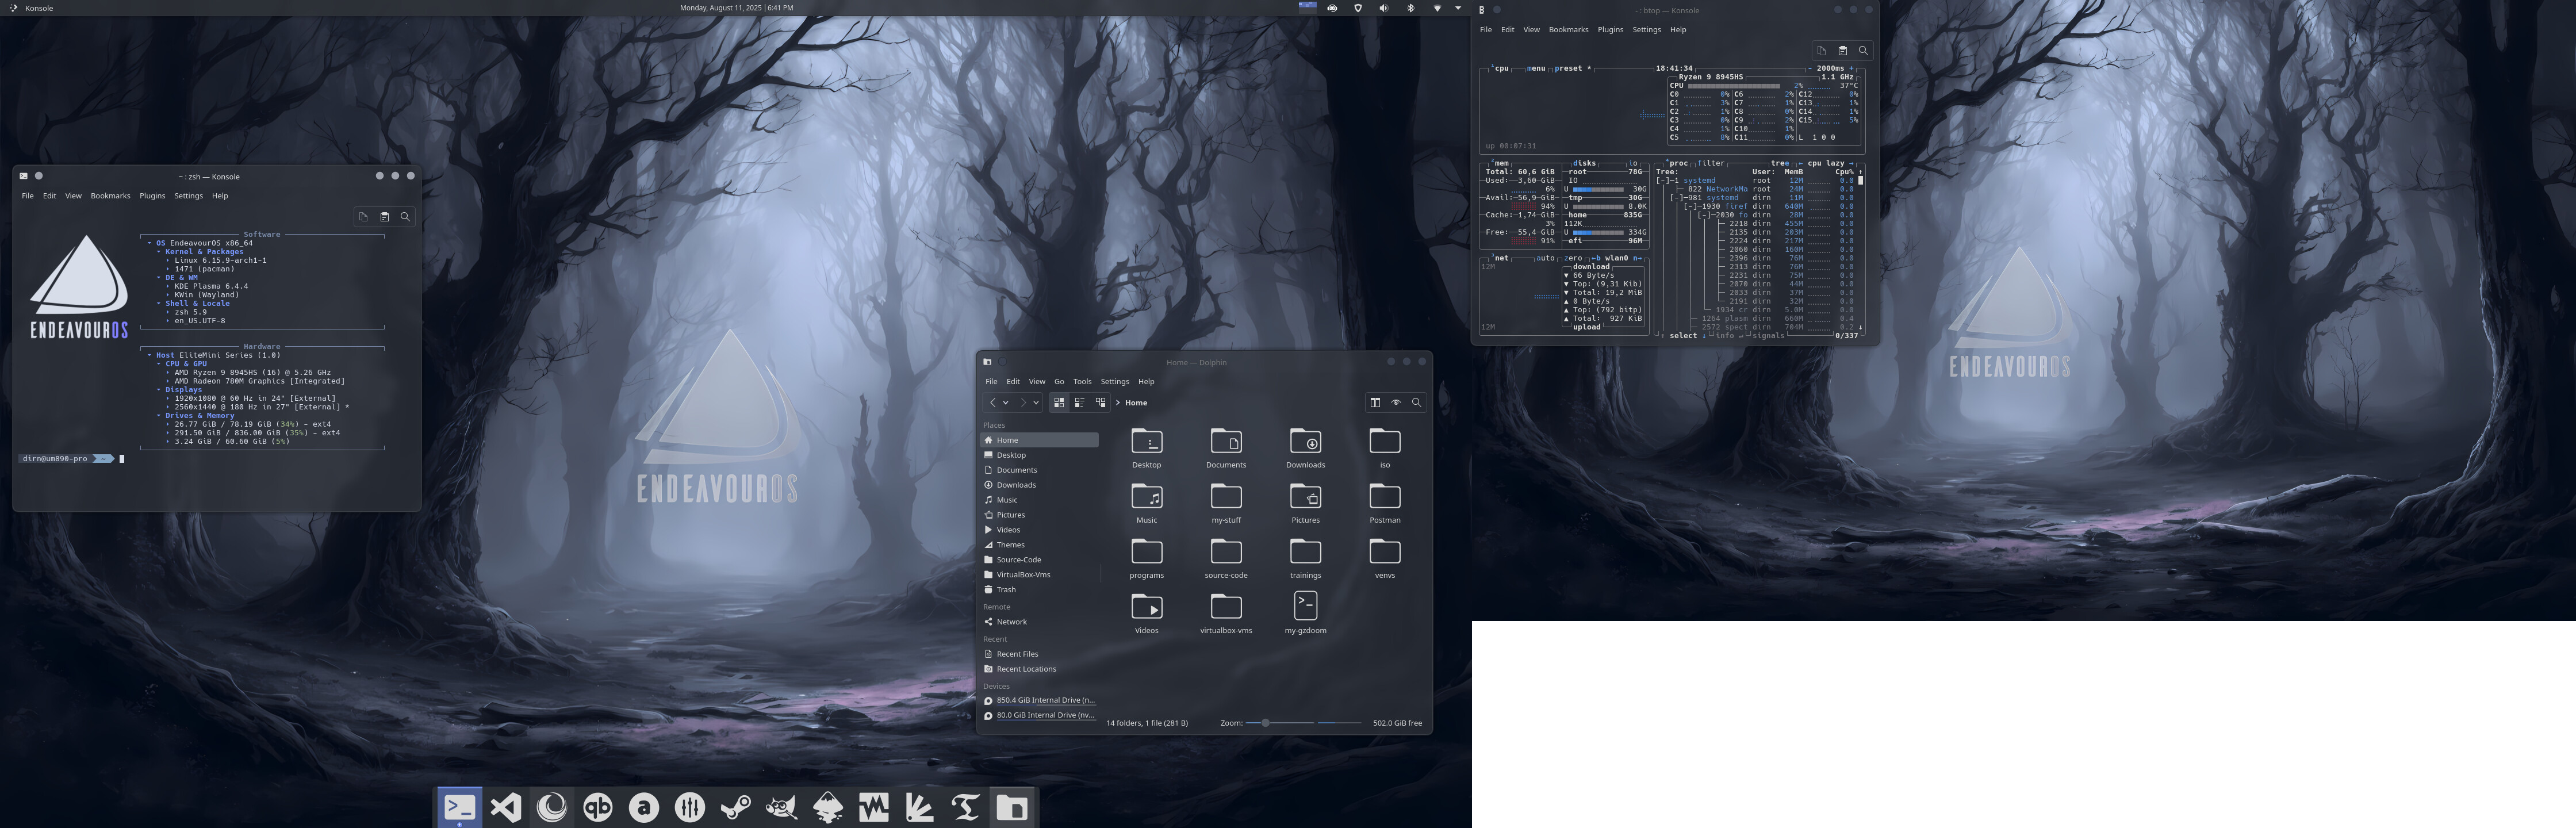This screenshot has height=828, width=2576.
Task: Launch Inkscape from the dock
Action: [828, 808]
